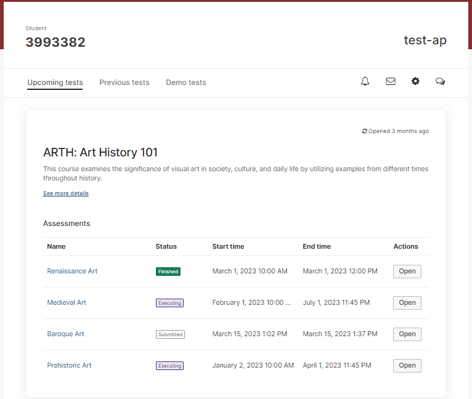Screen dimensions: 472x399
Task: Click the student number 3993382
Action: click(x=55, y=42)
